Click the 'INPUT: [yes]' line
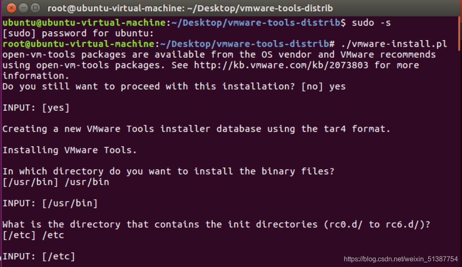Screen dimensions: 462x267 point(36,108)
